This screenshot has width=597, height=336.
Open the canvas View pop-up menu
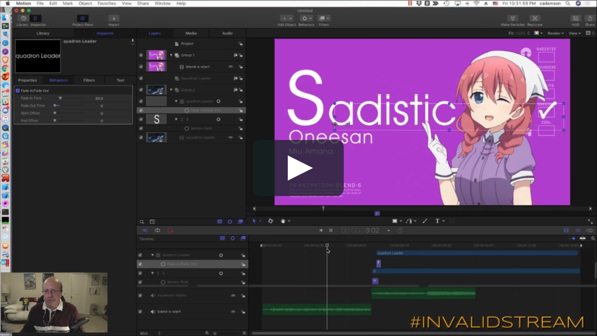coord(575,33)
